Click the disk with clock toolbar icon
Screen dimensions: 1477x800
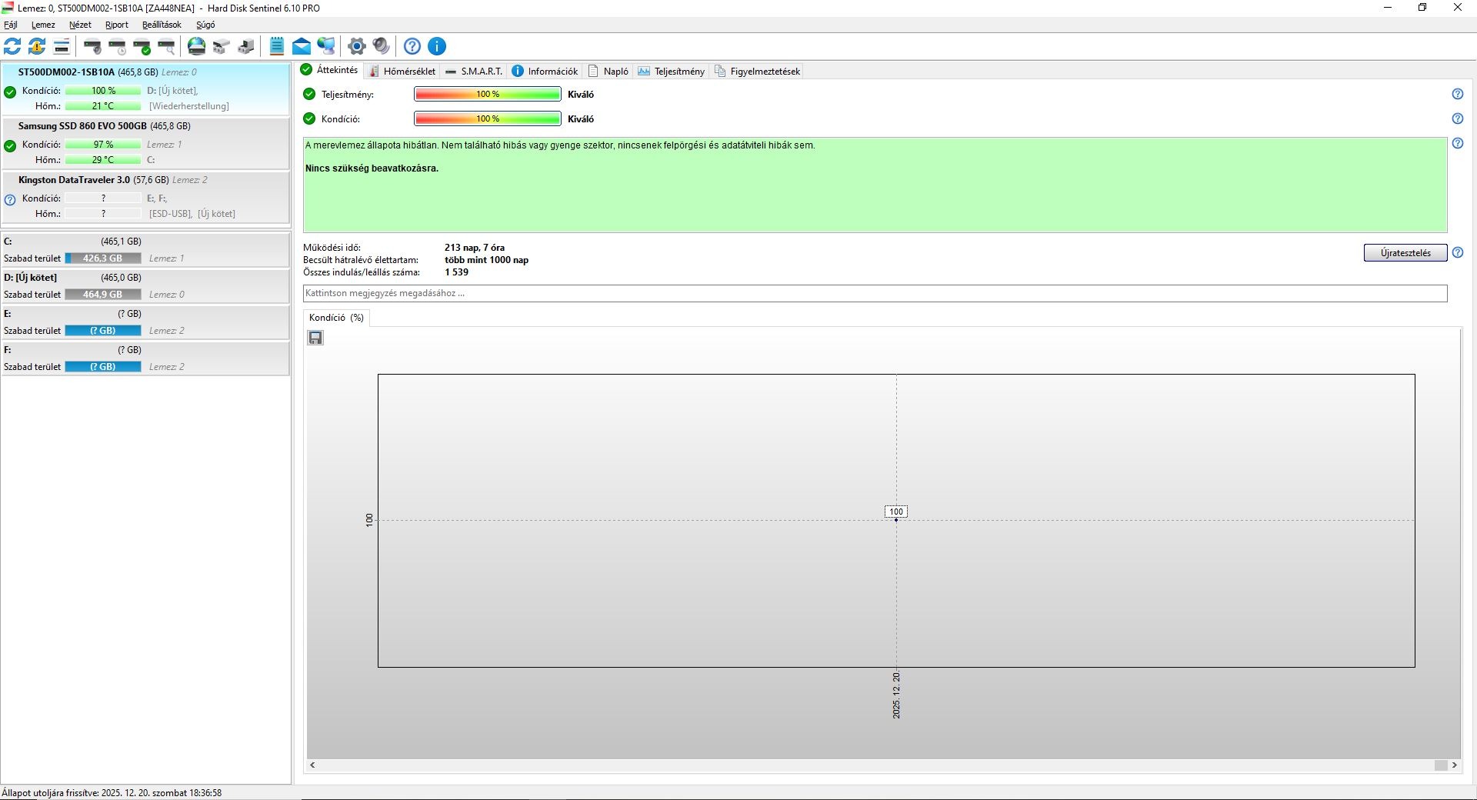pyautogui.click(x=118, y=46)
